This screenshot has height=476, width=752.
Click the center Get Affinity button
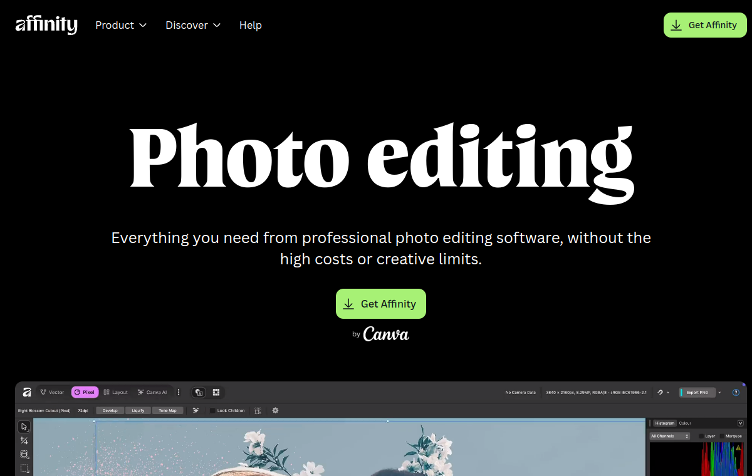tap(381, 304)
